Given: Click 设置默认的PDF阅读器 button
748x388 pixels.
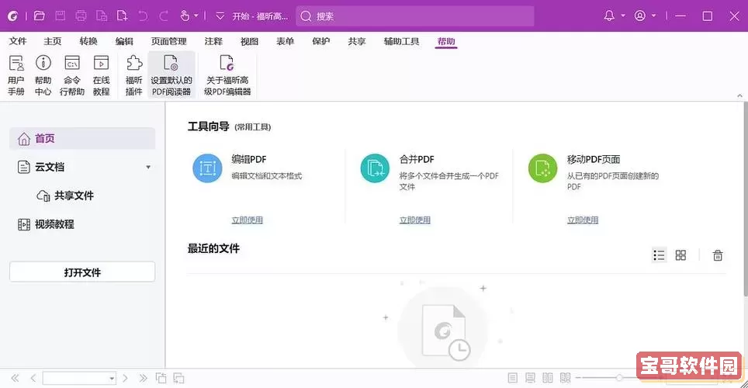Looking at the screenshot, I should [x=171, y=75].
